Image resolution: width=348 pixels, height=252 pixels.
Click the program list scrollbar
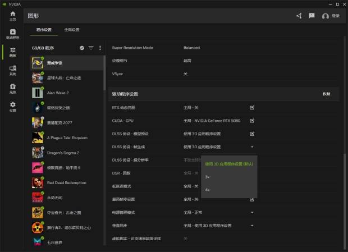click(104, 73)
